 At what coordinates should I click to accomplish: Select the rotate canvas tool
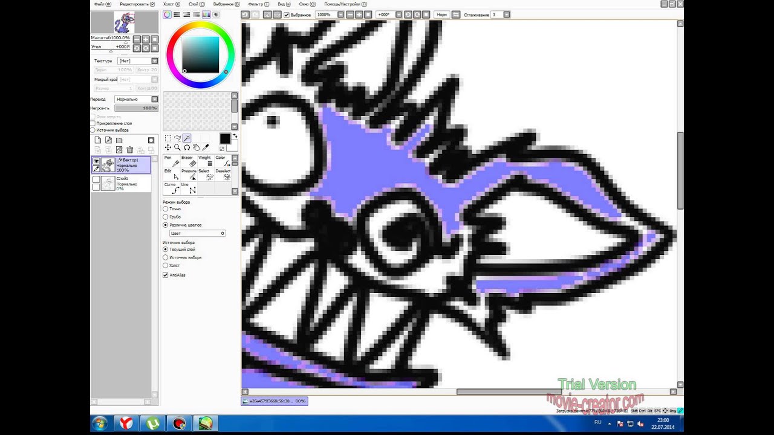(187, 147)
